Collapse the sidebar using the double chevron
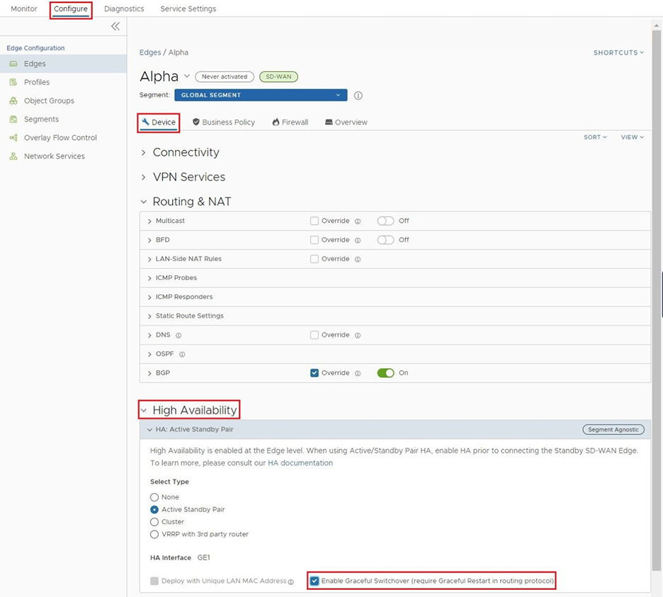663x597 pixels. [x=115, y=26]
